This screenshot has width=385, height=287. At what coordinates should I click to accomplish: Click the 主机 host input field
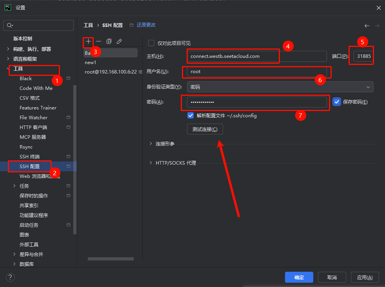tap(256, 56)
